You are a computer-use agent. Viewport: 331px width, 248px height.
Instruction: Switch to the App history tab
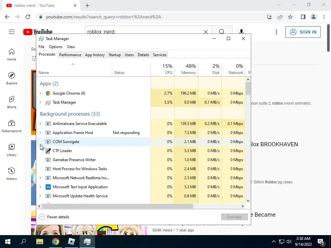[x=95, y=55]
